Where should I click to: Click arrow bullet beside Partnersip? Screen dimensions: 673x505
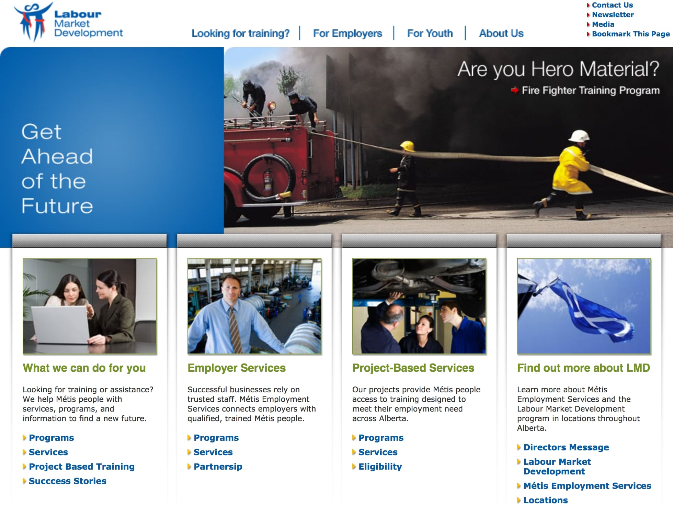189,467
